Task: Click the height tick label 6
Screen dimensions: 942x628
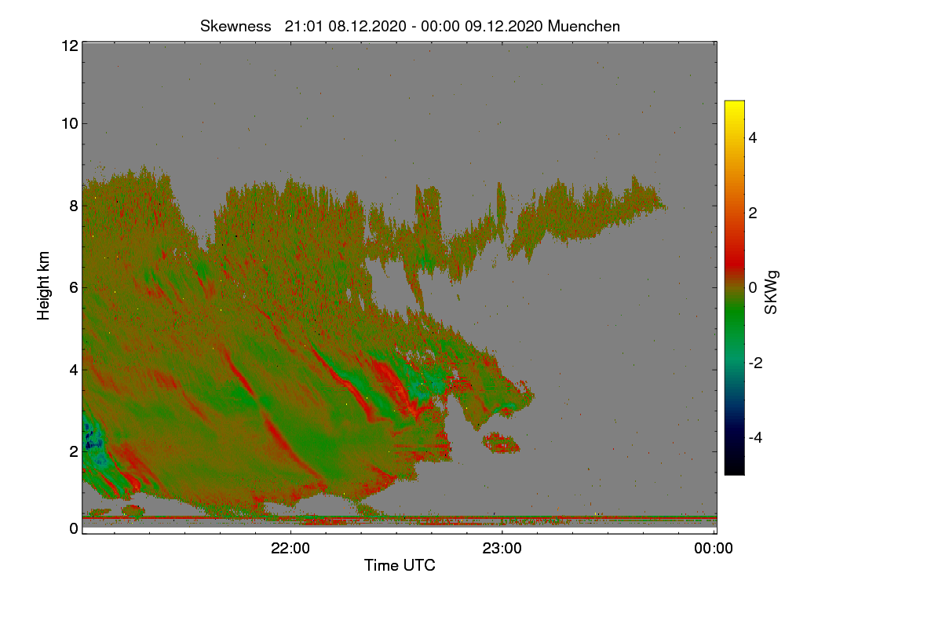Action: (x=73, y=287)
